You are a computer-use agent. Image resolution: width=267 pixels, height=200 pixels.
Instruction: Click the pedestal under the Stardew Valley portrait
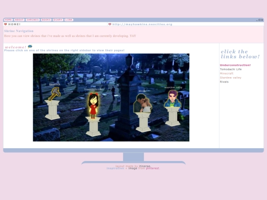(173, 117)
